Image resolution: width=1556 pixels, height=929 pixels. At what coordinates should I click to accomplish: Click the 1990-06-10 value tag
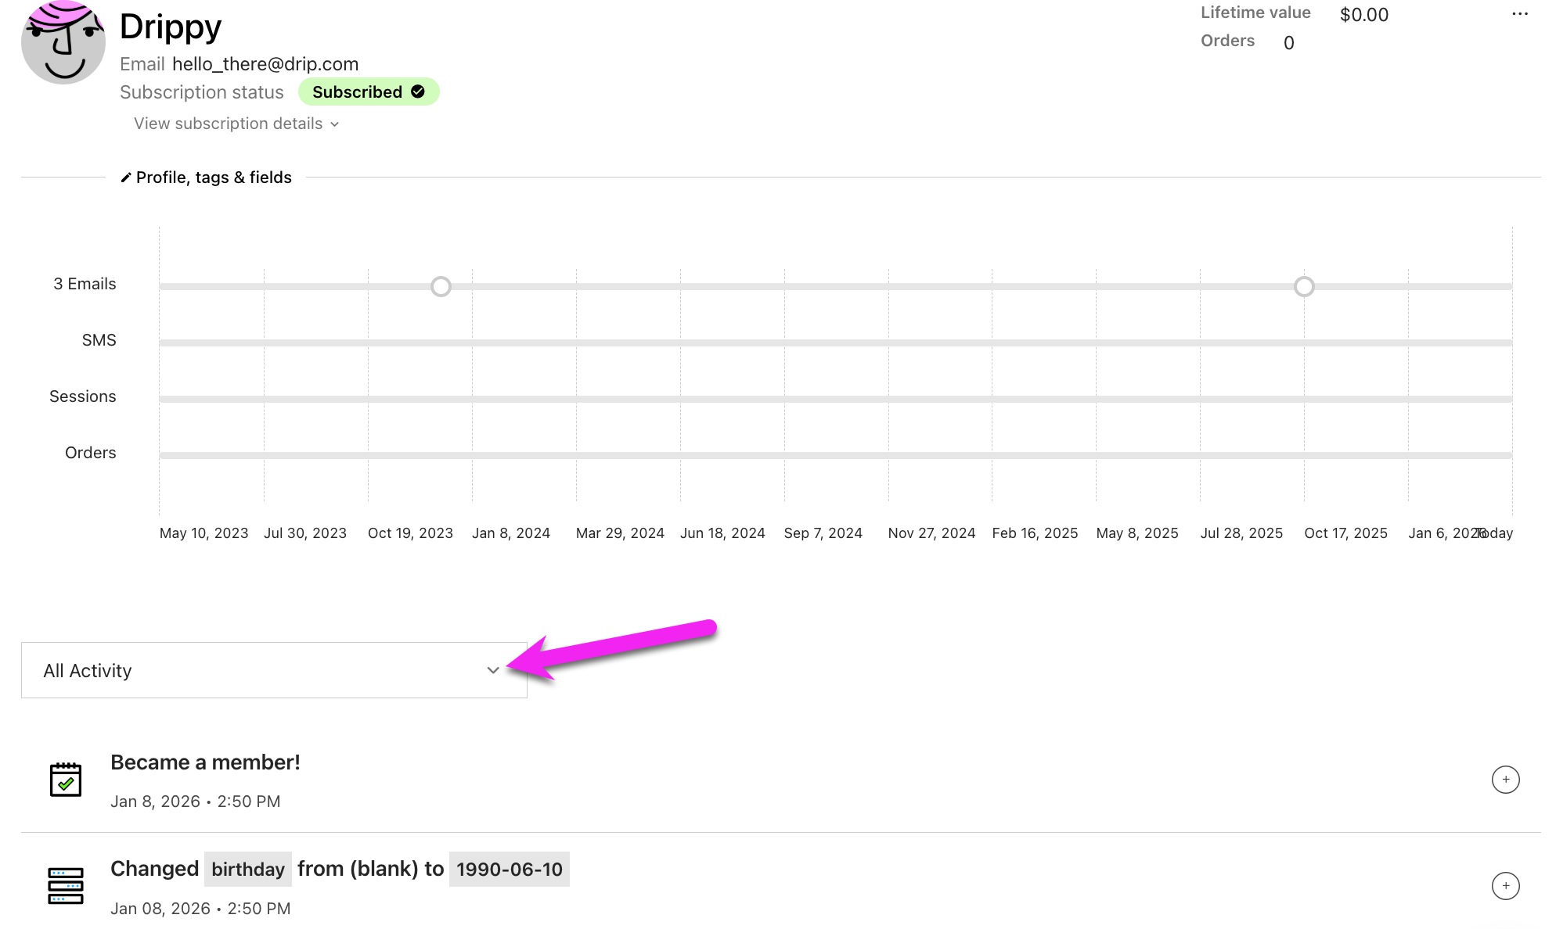click(x=509, y=869)
